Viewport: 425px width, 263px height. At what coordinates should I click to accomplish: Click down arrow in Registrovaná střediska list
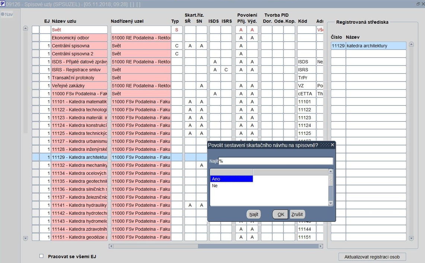coord(412,238)
